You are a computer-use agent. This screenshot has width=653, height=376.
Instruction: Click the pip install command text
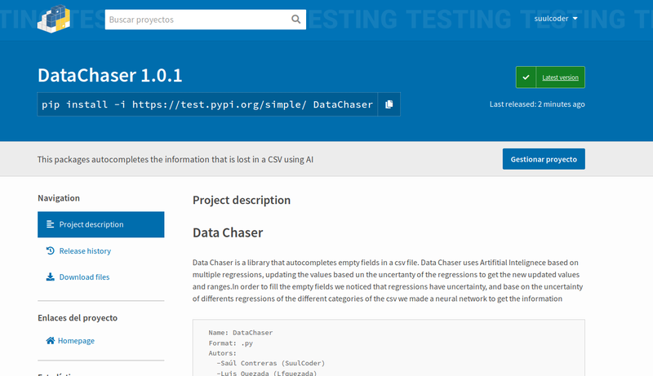tap(207, 104)
